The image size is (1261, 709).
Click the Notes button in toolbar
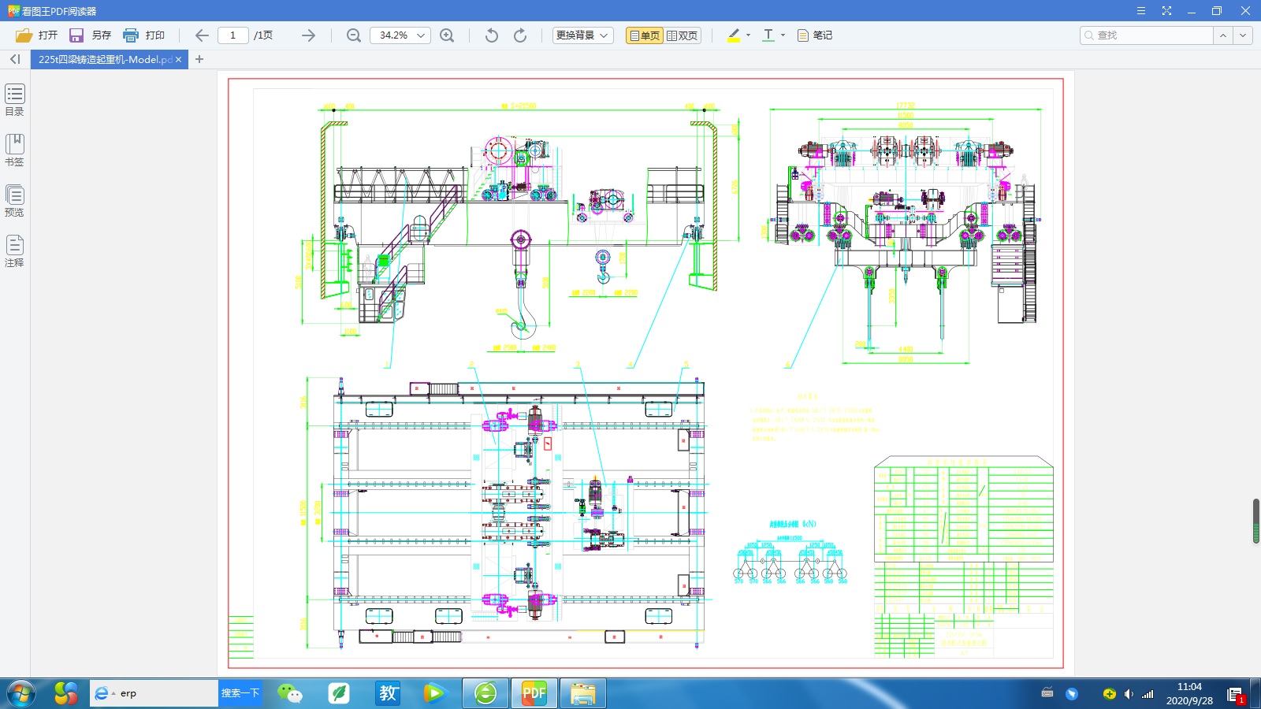coord(815,35)
